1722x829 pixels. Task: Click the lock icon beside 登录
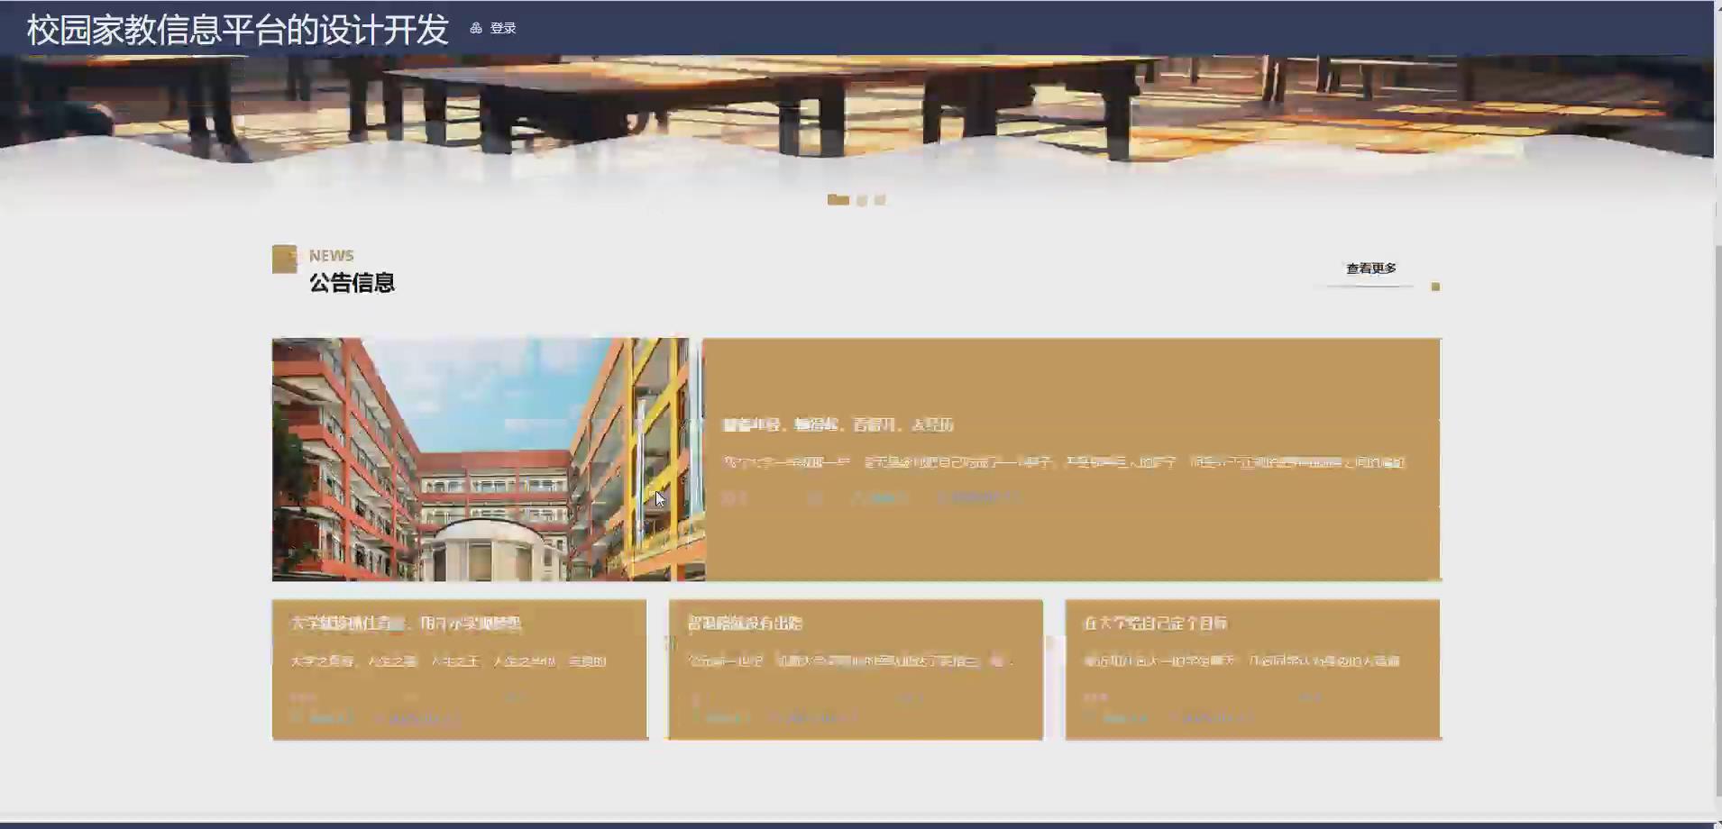[x=478, y=27]
